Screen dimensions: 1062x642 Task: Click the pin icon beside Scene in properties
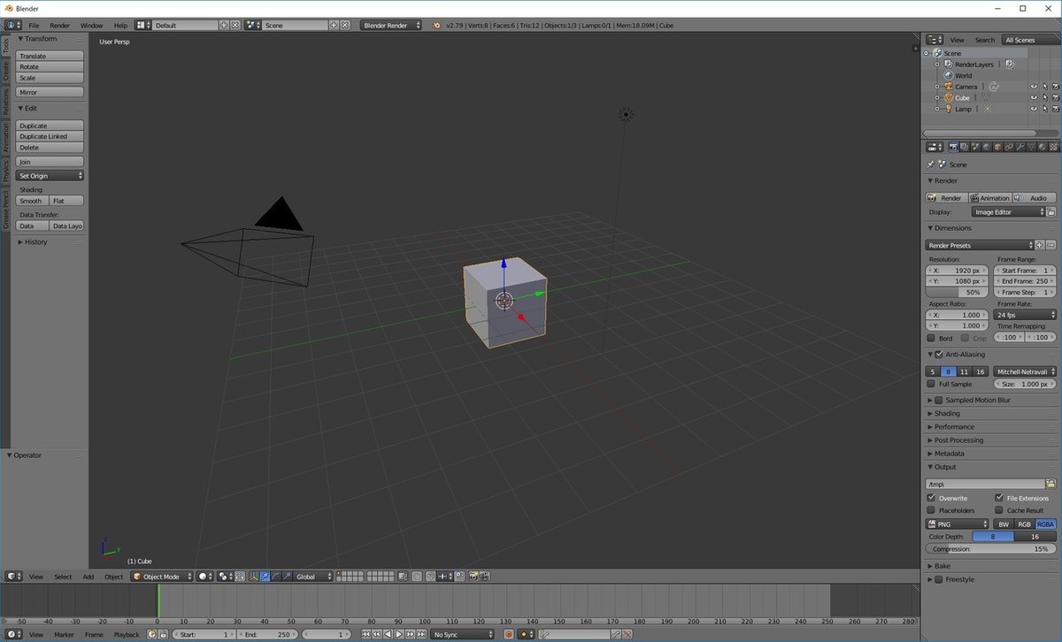coord(930,164)
